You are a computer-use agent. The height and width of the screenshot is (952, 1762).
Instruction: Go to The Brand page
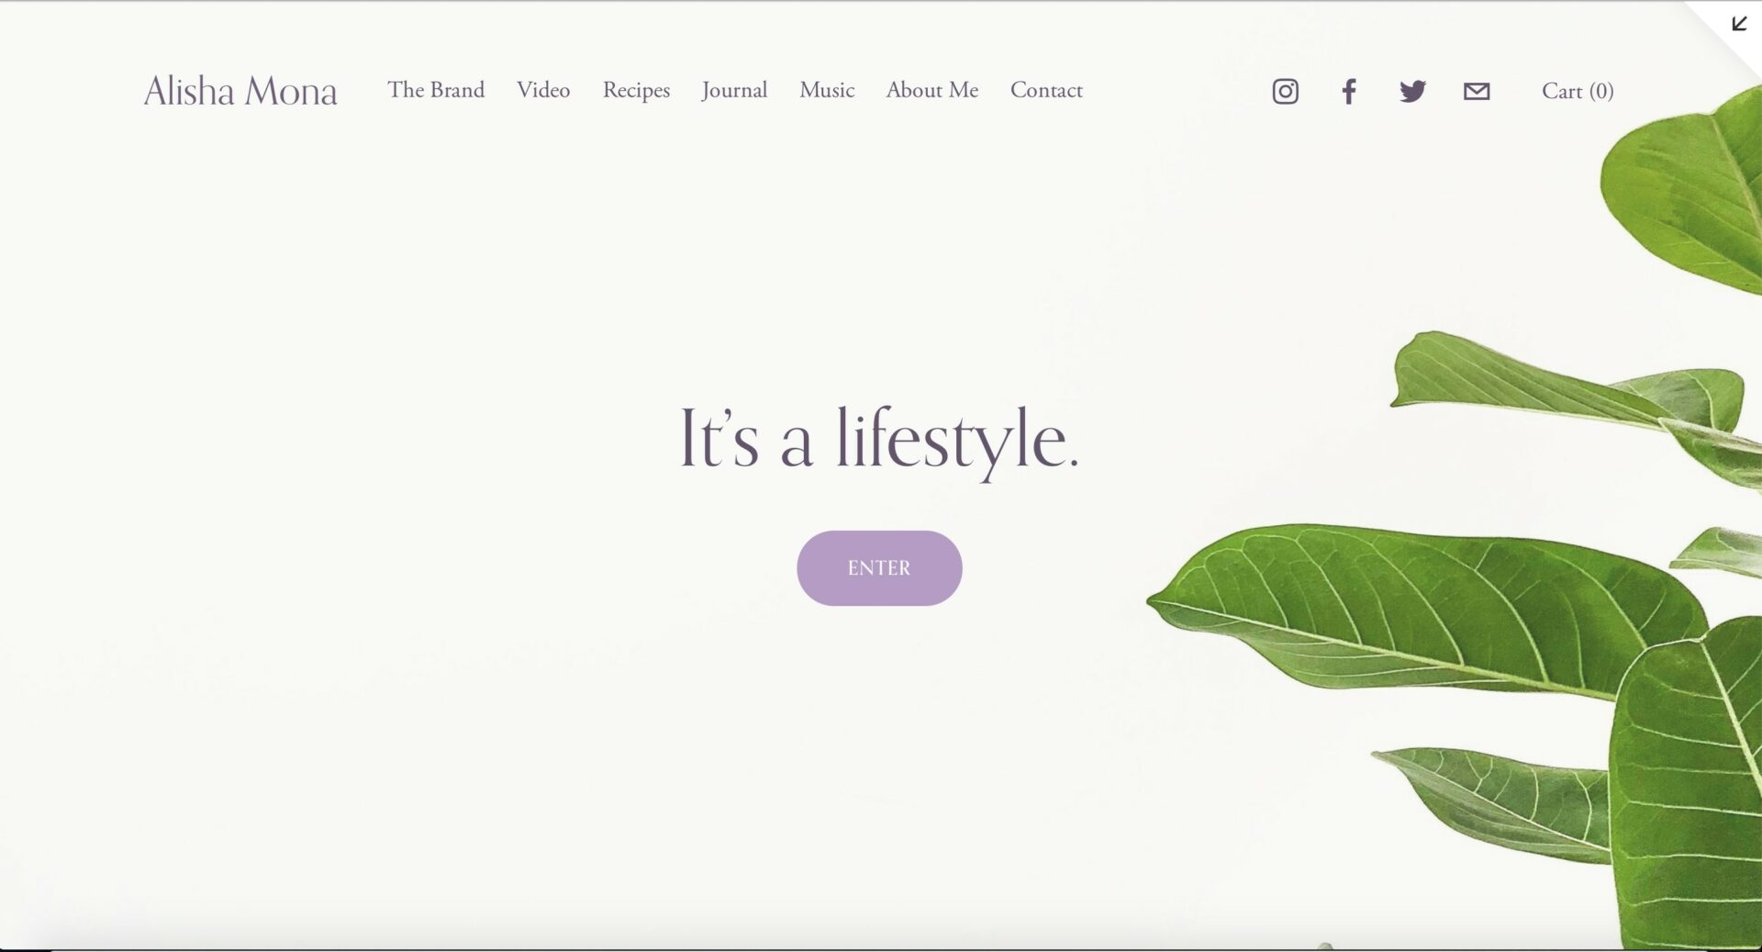pos(436,90)
